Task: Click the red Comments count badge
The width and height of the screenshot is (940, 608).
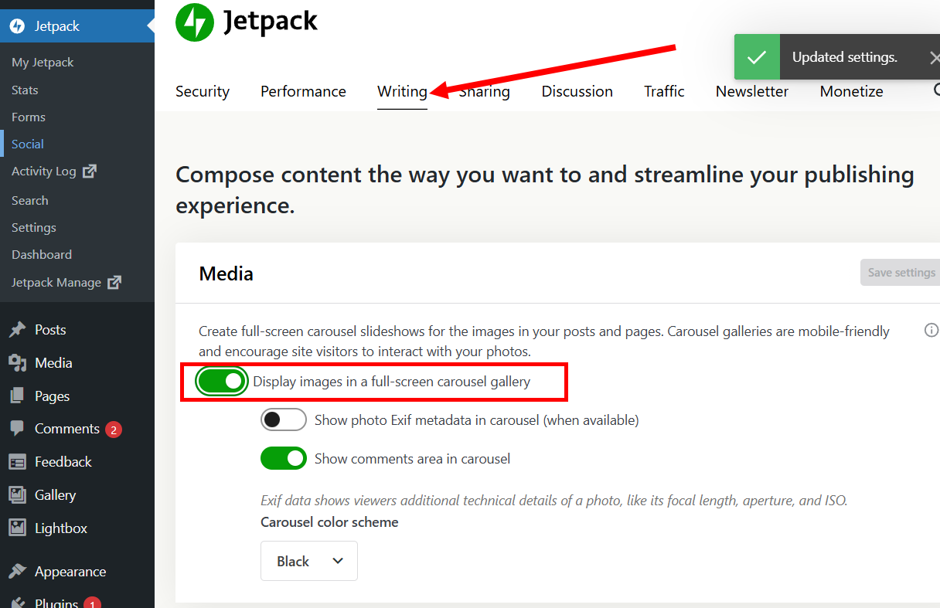Action: click(x=114, y=430)
